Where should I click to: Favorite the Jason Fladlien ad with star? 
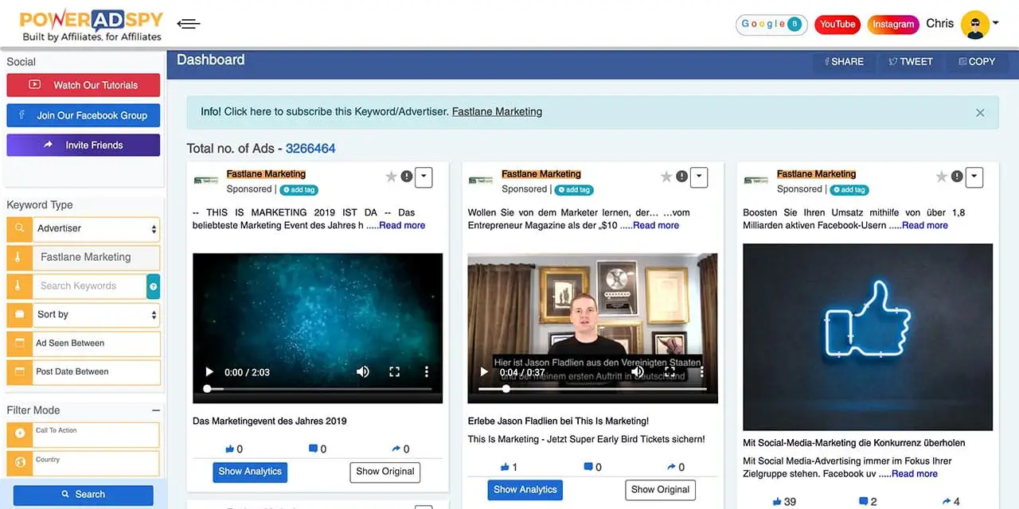point(666,177)
